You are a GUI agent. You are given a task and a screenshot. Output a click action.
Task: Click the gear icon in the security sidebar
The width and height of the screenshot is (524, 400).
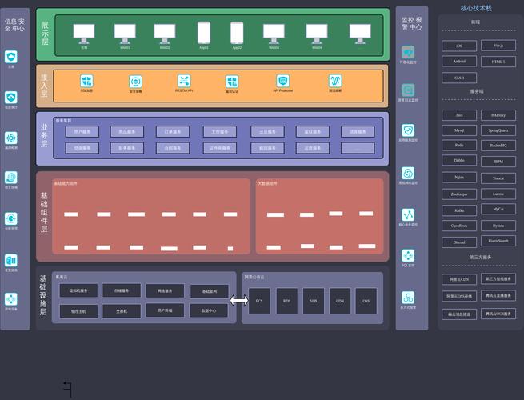pyautogui.click(x=11, y=138)
